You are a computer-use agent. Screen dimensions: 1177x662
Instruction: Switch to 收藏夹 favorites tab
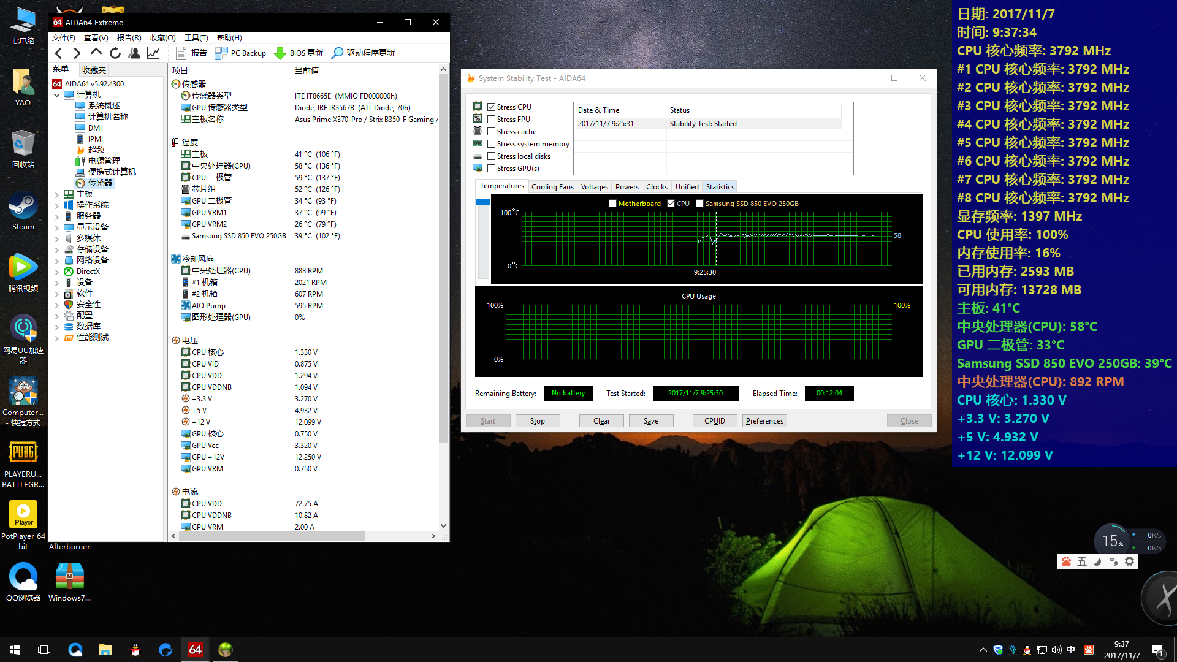tap(94, 70)
